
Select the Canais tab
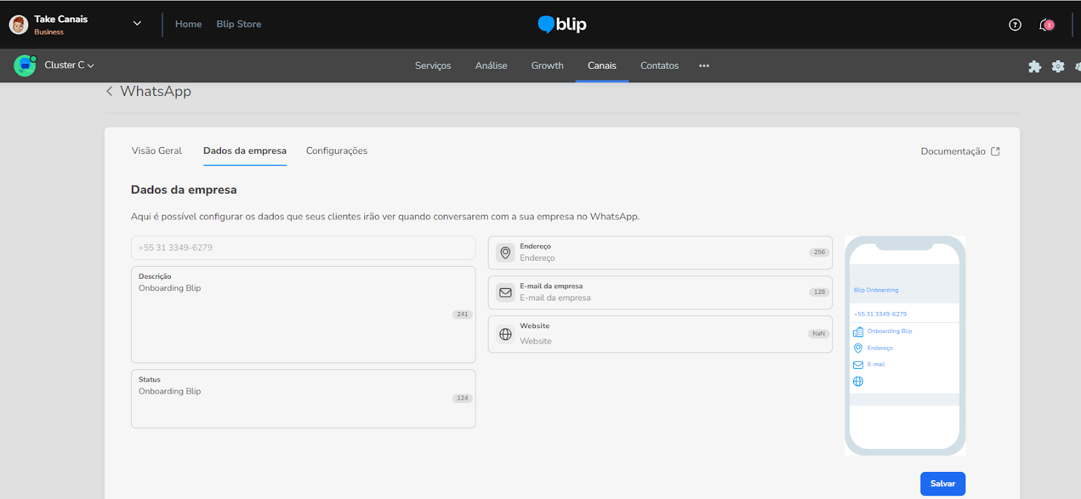(x=602, y=65)
